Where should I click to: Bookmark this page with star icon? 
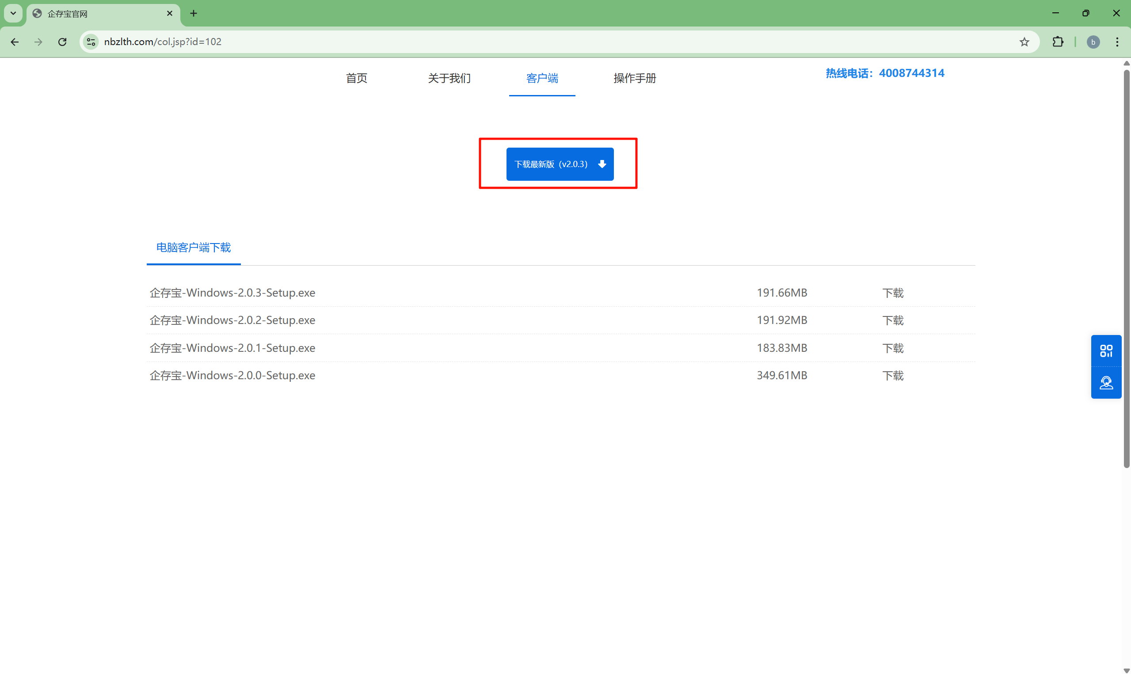(x=1024, y=42)
